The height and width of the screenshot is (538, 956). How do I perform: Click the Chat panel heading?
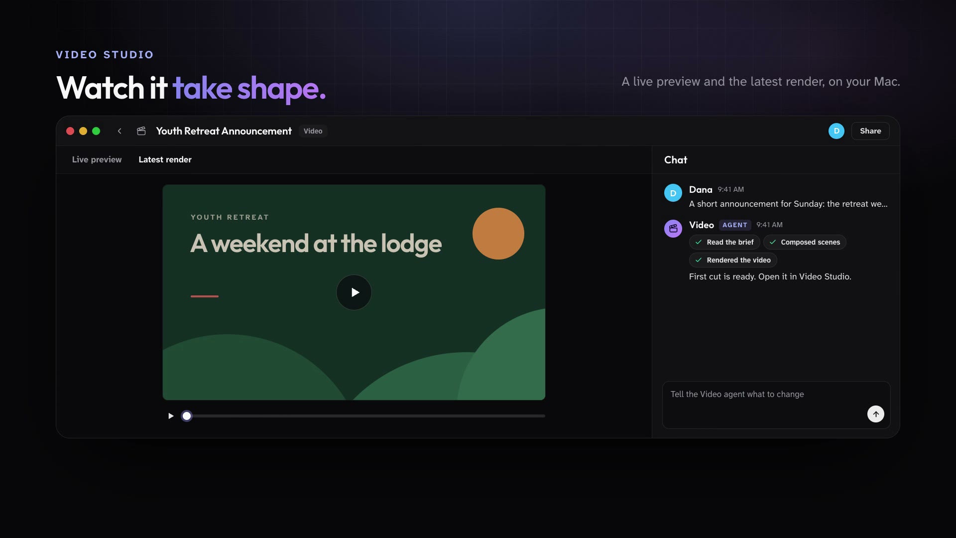(x=676, y=160)
